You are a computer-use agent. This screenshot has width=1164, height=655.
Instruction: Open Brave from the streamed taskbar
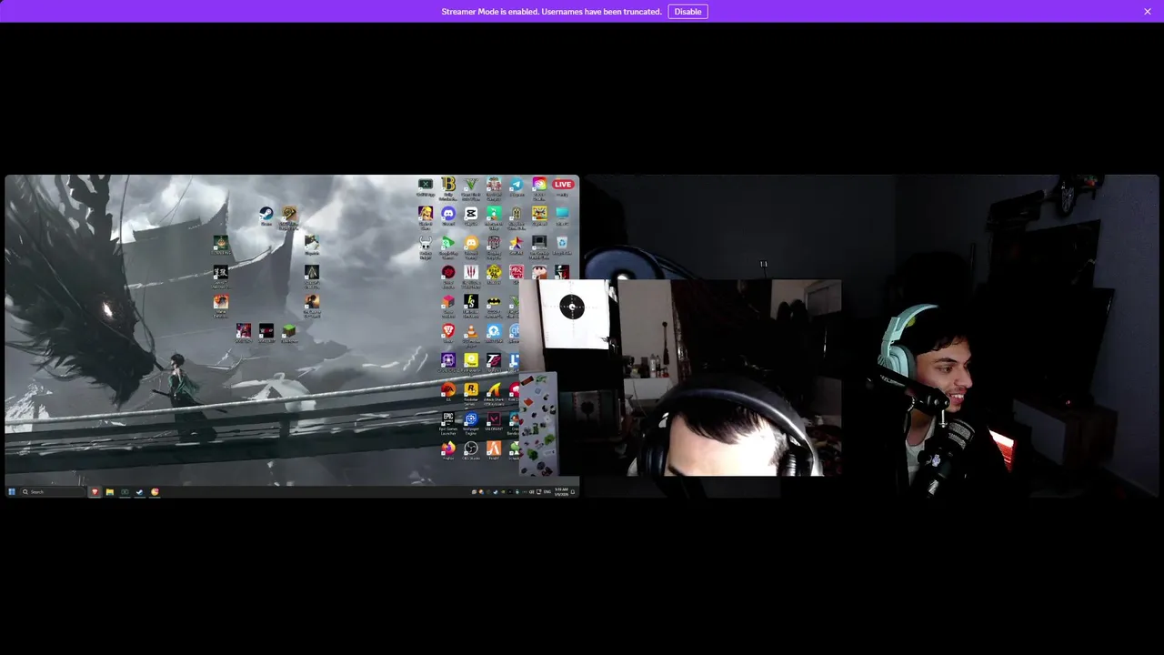[x=95, y=491]
